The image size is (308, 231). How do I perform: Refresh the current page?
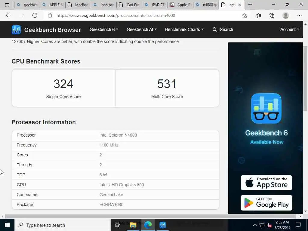35,15
